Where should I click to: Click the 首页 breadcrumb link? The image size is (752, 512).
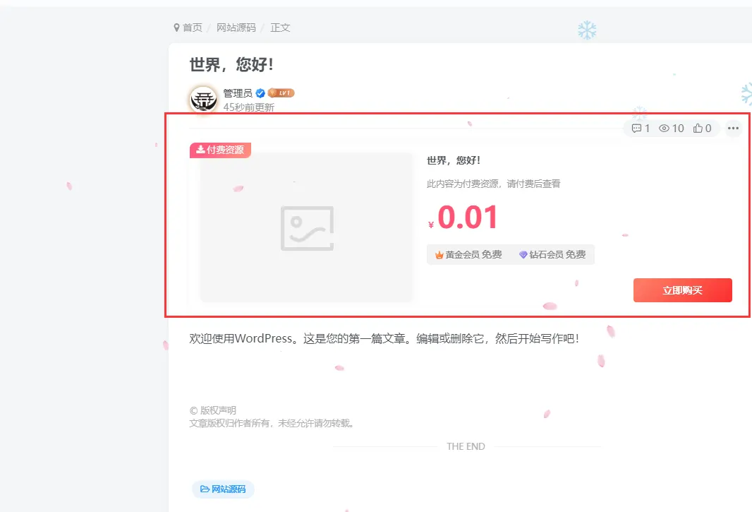click(x=193, y=28)
